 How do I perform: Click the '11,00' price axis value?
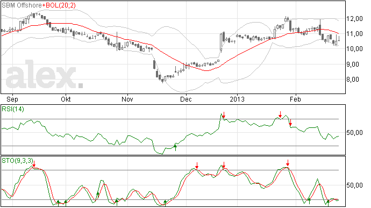click(354, 34)
